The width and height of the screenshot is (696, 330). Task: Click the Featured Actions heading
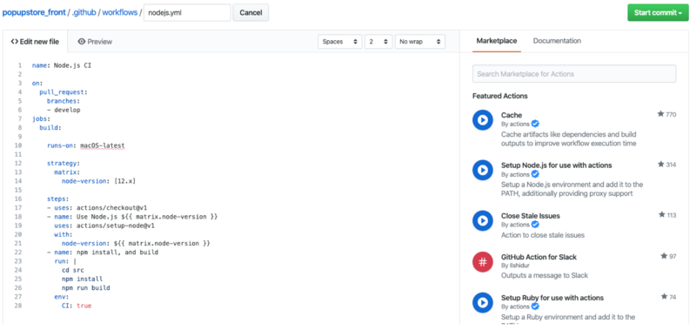[x=499, y=96]
